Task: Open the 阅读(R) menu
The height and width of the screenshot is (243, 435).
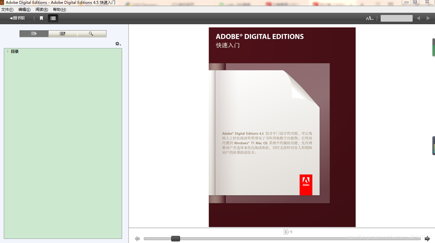Action: (42, 10)
